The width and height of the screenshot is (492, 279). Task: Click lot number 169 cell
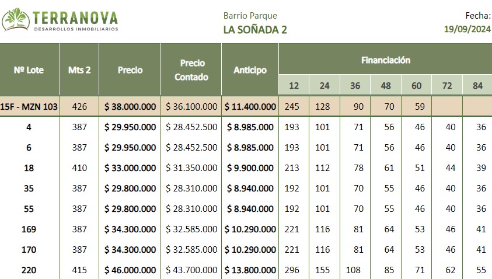pyautogui.click(x=30, y=229)
